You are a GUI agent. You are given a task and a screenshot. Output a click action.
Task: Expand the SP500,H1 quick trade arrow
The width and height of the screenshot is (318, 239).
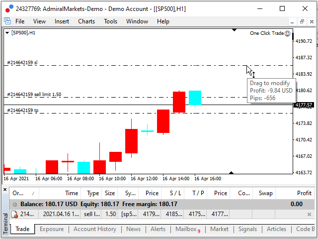click(7, 33)
